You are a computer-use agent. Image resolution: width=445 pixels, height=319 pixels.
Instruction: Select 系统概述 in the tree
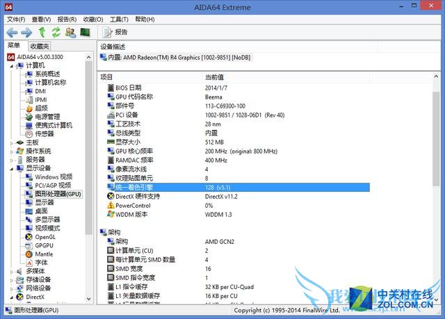(47, 74)
